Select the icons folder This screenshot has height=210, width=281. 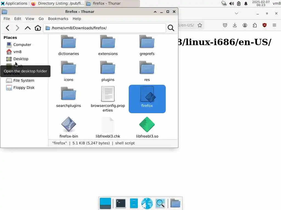coord(68,71)
